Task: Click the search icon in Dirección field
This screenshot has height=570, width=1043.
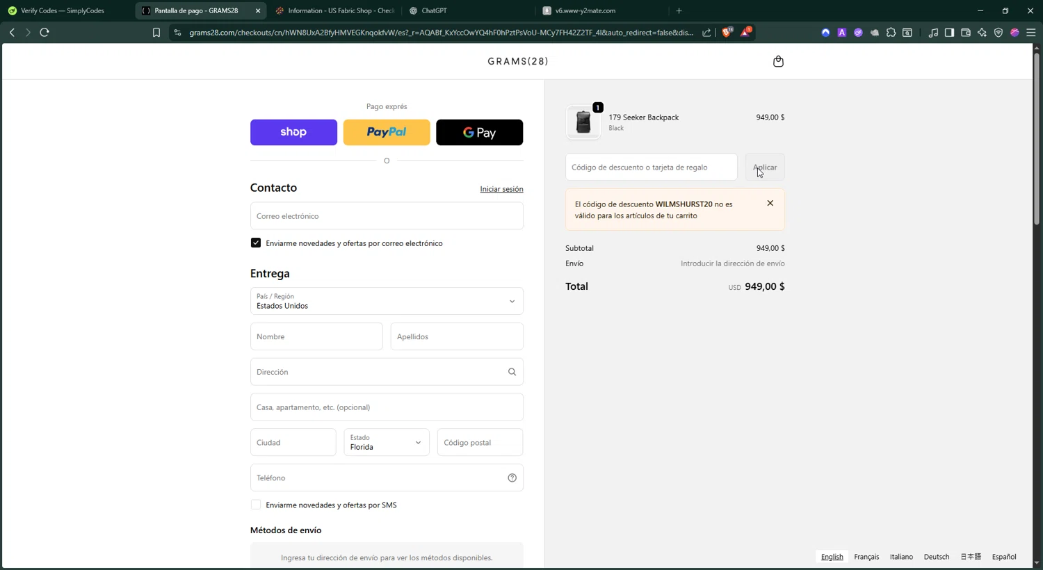Action: pos(512,372)
